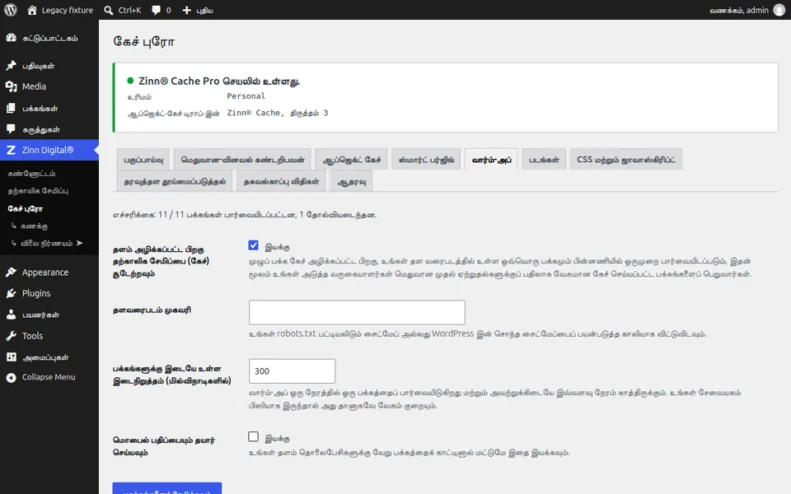
Task: Open the comments bubble in admin bar
Action: click(157, 10)
